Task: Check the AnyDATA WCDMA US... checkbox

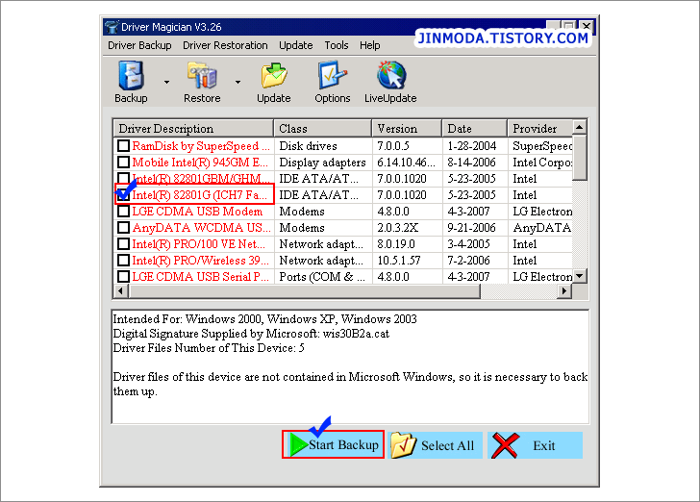Action: (123, 227)
